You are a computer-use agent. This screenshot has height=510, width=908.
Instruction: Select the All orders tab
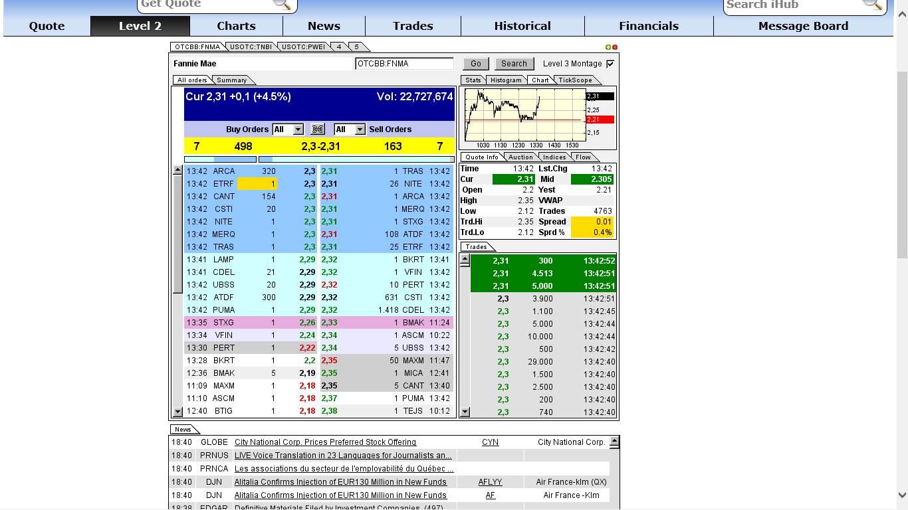pos(192,80)
